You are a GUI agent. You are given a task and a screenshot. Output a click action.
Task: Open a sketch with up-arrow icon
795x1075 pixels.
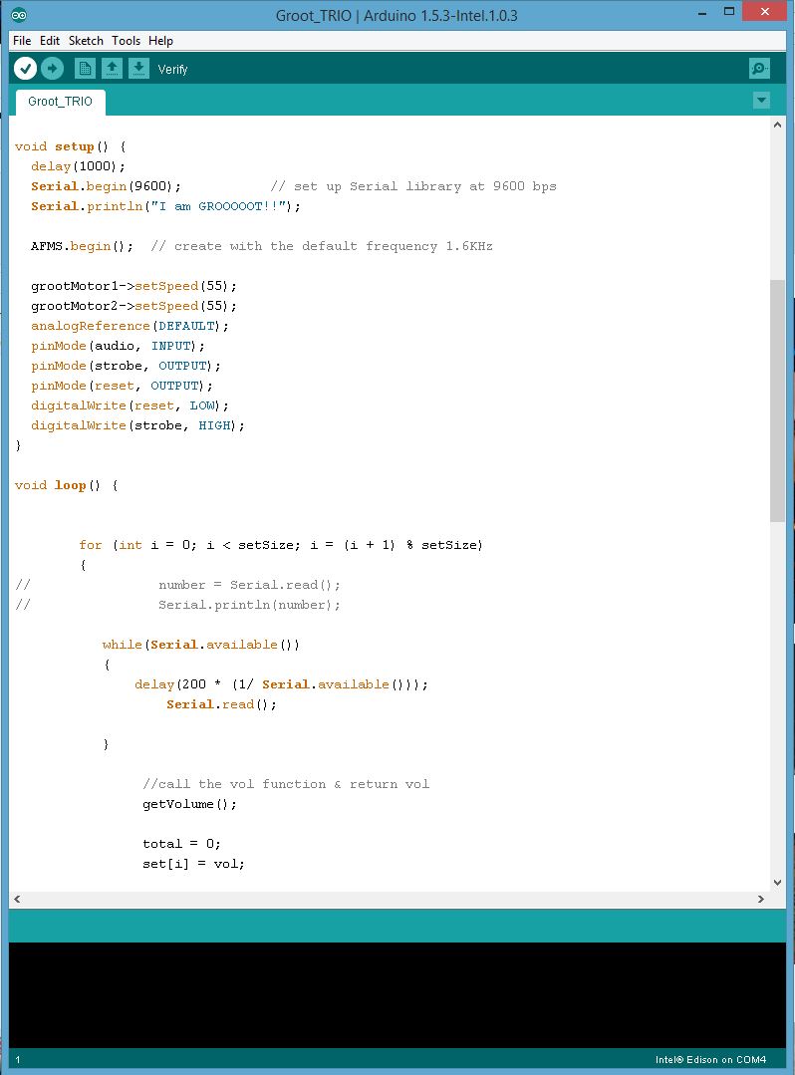click(112, 69)
